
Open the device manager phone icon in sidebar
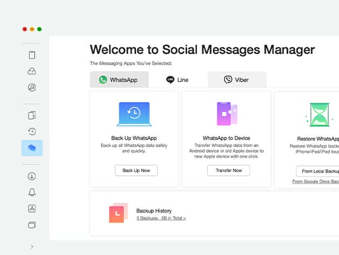32,54
